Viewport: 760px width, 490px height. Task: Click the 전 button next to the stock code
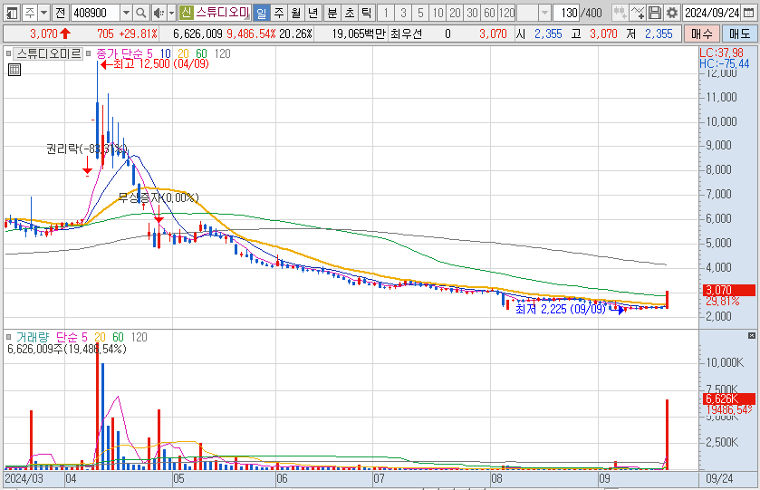pos(60,13)
